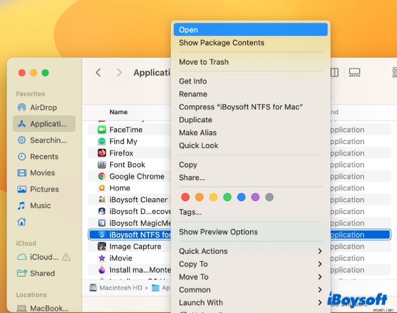Choose Move to Trash

click(251, 62)
